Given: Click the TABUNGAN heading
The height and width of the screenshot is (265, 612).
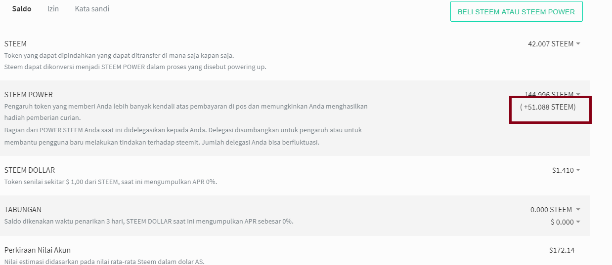Looking at the screenshot, I should 23,209.
